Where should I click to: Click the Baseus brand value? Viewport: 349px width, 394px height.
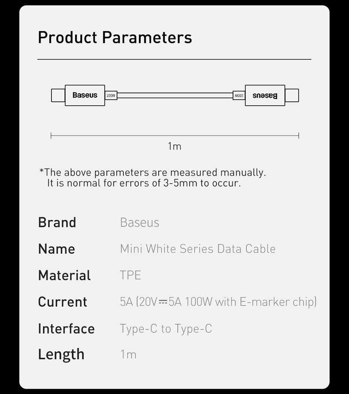pos(140,223)
